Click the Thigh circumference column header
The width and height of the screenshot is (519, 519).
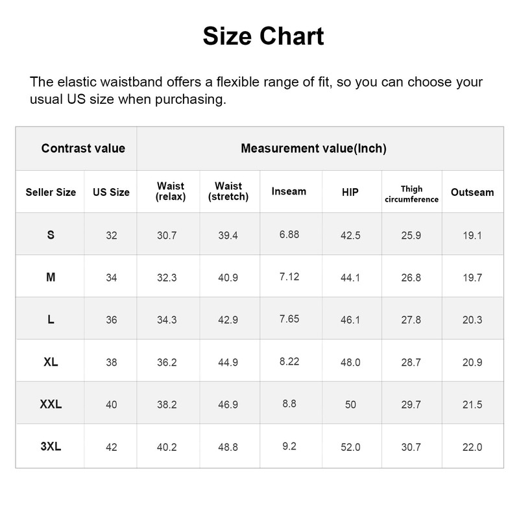click(x=411, y=194)
